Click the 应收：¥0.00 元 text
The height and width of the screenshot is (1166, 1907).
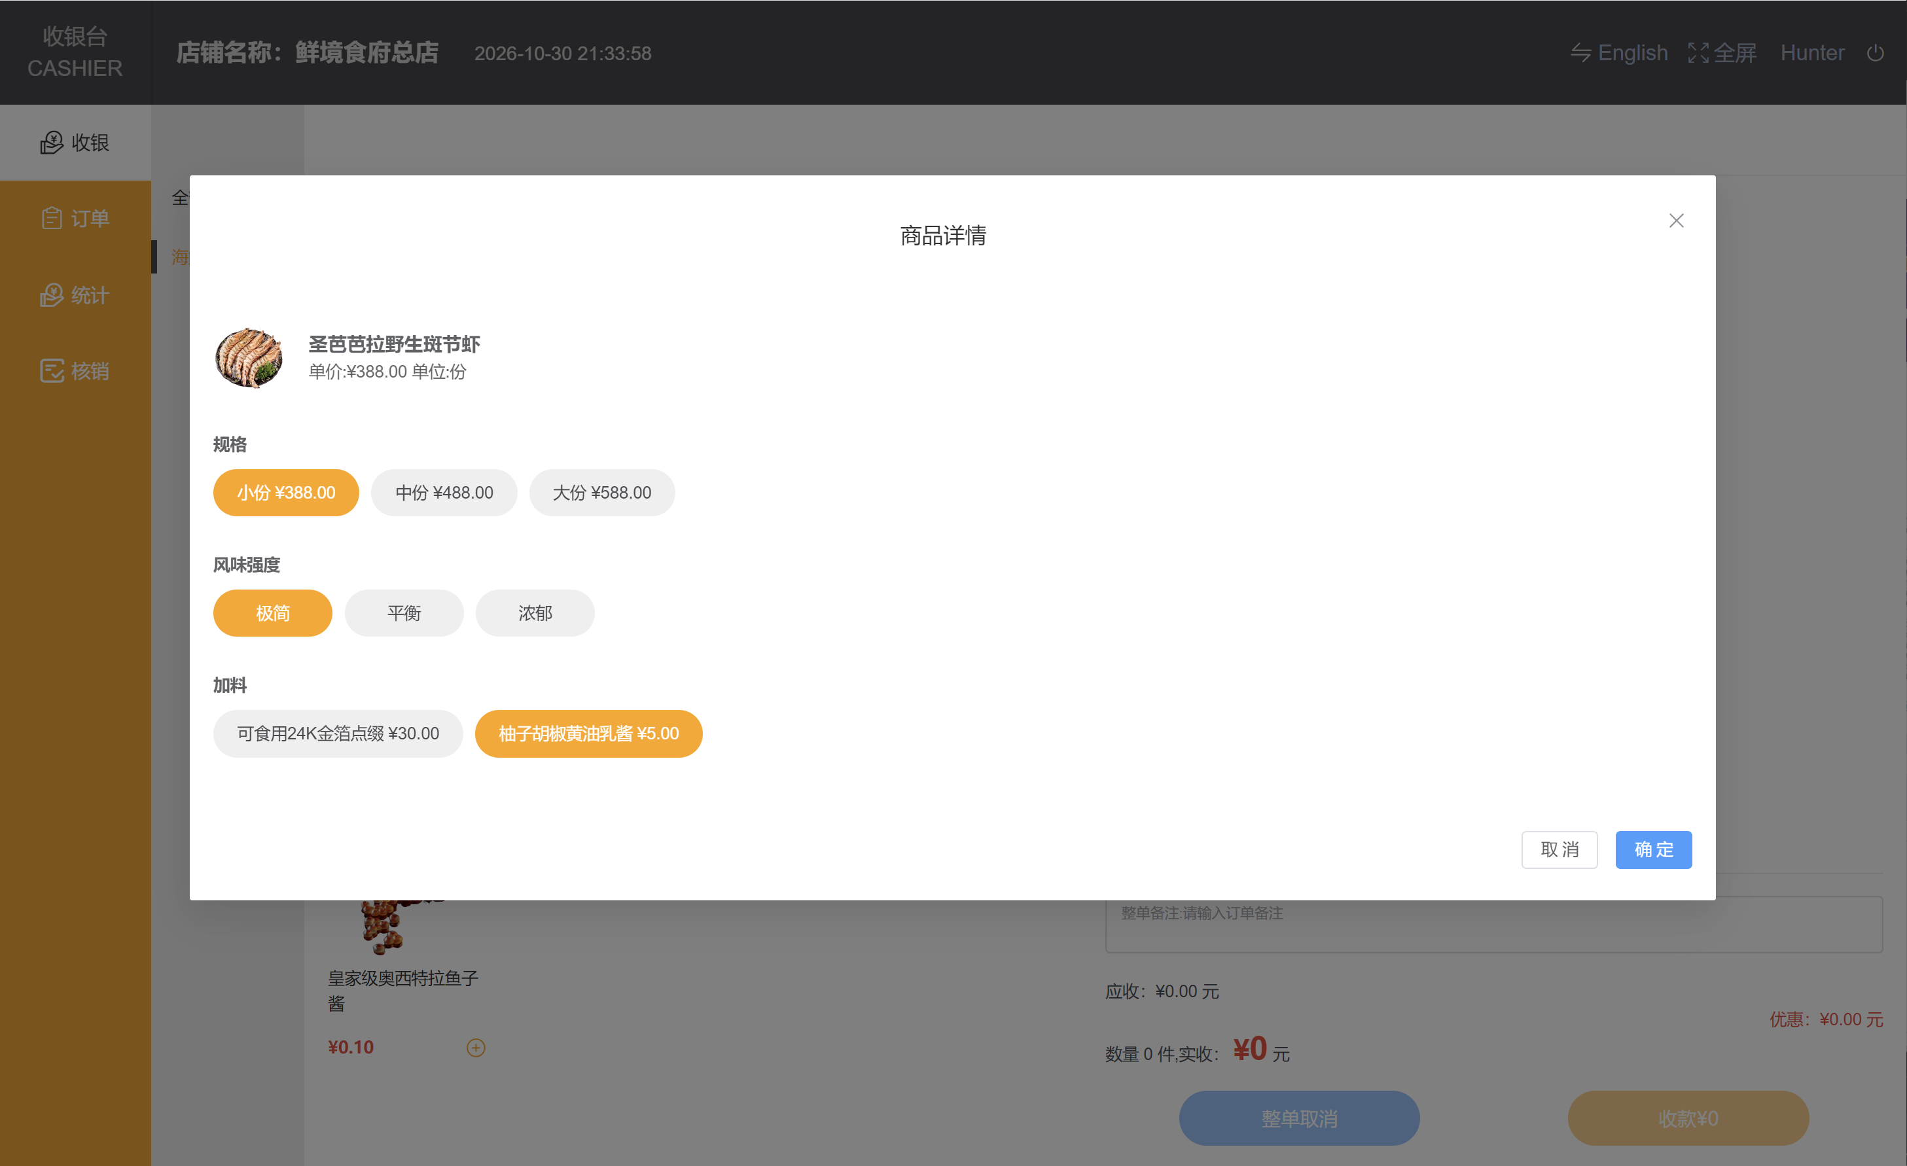coord(1162,991)
